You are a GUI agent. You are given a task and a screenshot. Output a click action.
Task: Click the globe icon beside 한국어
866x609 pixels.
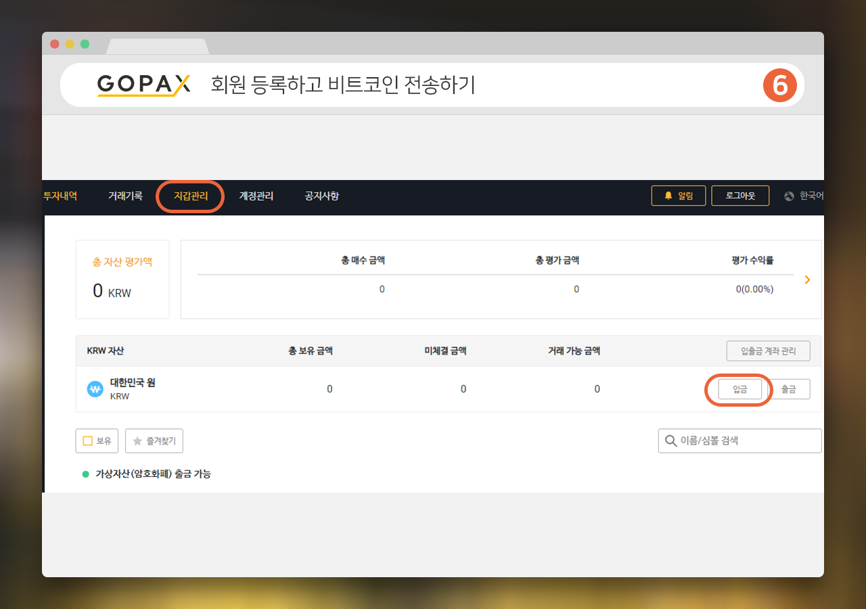[x=789, y=196]
